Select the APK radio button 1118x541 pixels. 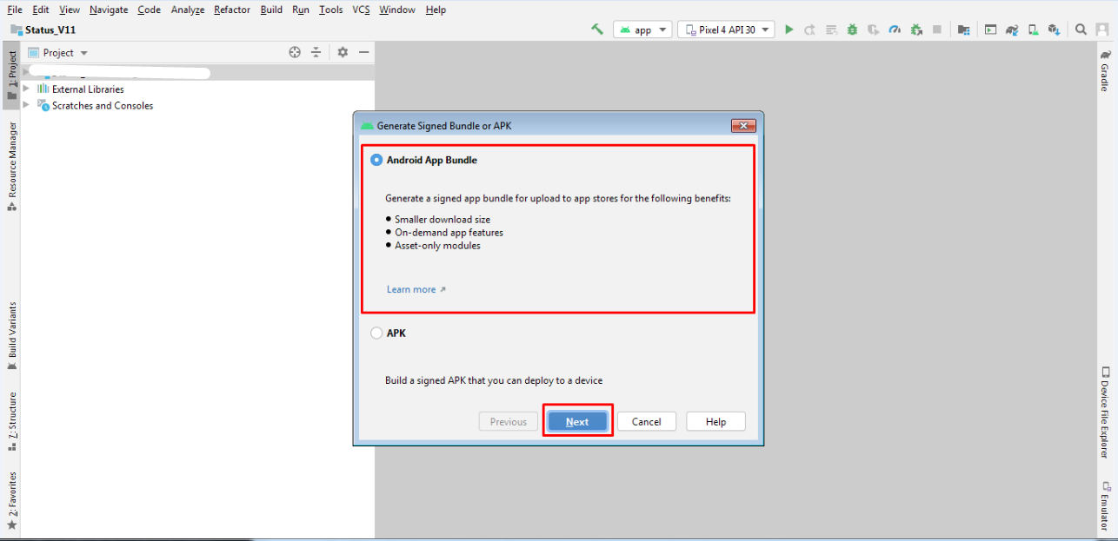(376, 333)
